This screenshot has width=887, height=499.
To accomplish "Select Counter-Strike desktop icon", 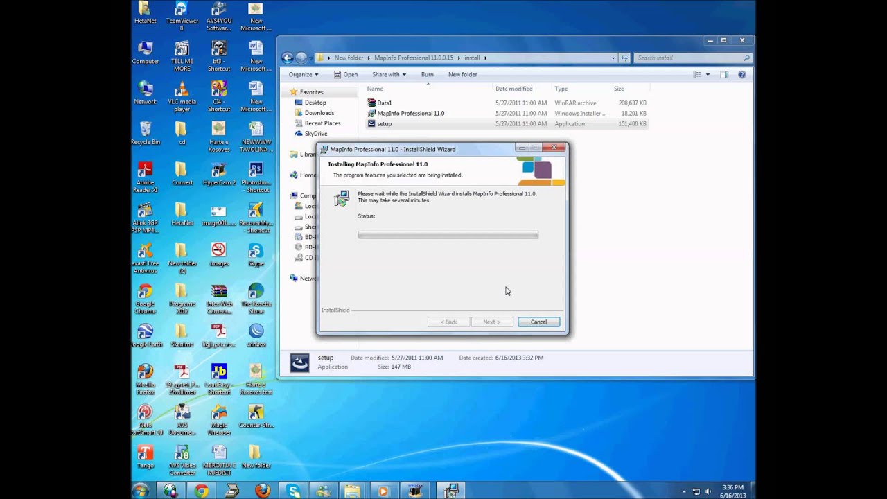I will pyautogui.click(x=256, y=417).
